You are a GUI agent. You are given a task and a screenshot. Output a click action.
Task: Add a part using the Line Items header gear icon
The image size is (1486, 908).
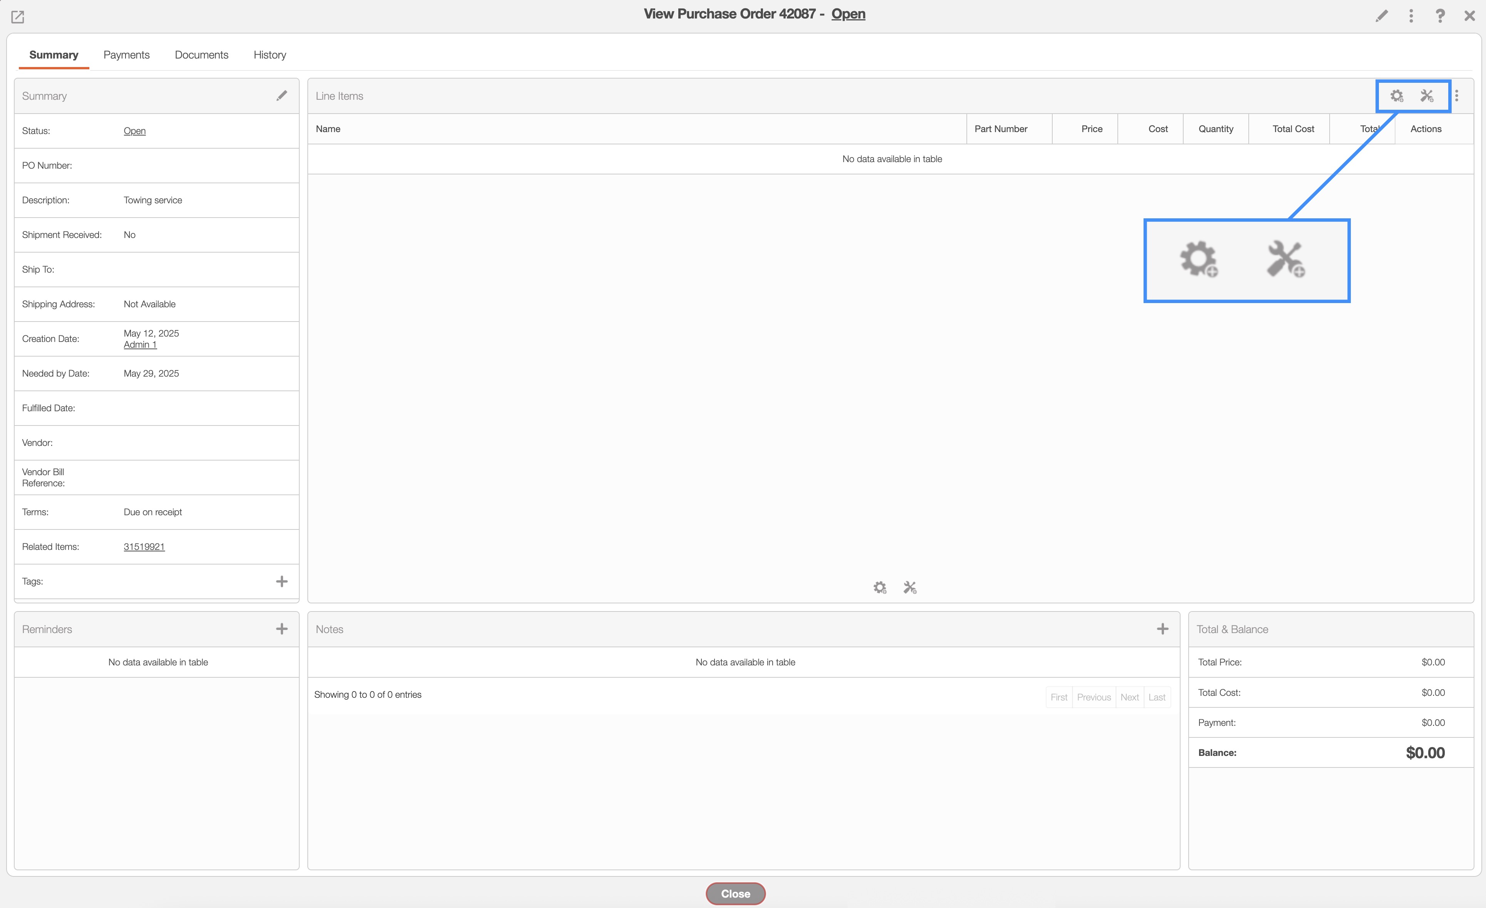(1396, 96)
